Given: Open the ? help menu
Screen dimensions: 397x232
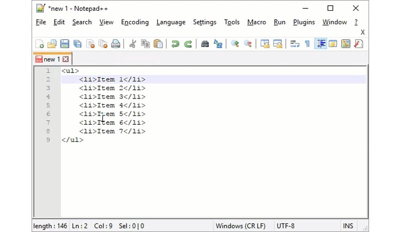Looking at the screenshot, I should (x=356, y=22).
